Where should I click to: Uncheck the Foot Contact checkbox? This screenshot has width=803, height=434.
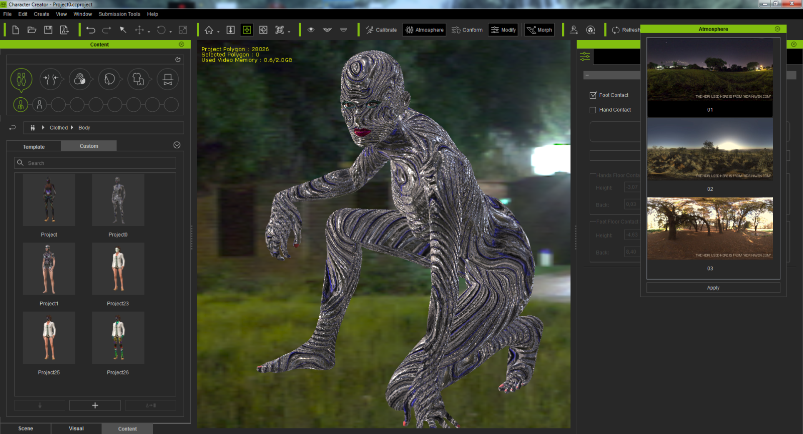pyautogui.click(x=593, y=95)
